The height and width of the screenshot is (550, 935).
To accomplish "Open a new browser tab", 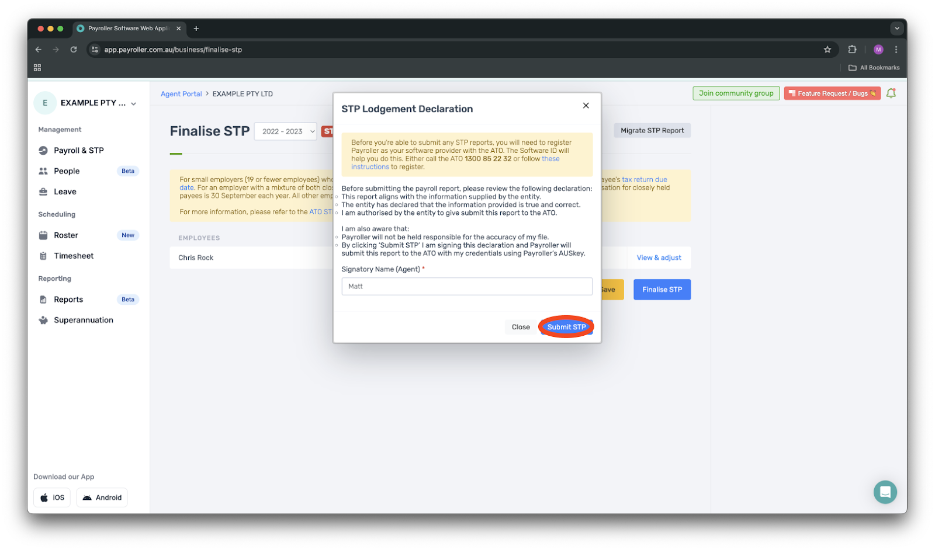I will 196,28.
